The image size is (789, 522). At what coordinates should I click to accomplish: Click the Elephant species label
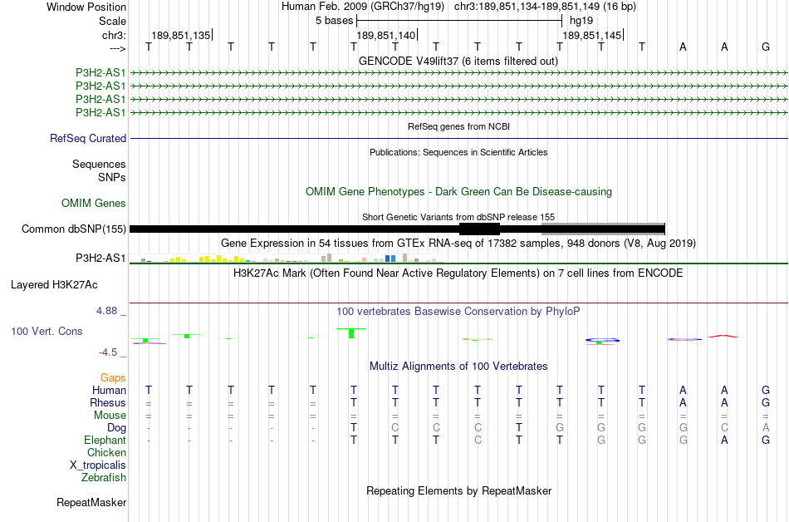pos(105,441)
